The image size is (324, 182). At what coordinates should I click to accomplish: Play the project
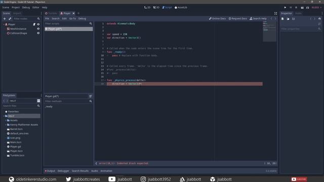[x=285, y=8]
